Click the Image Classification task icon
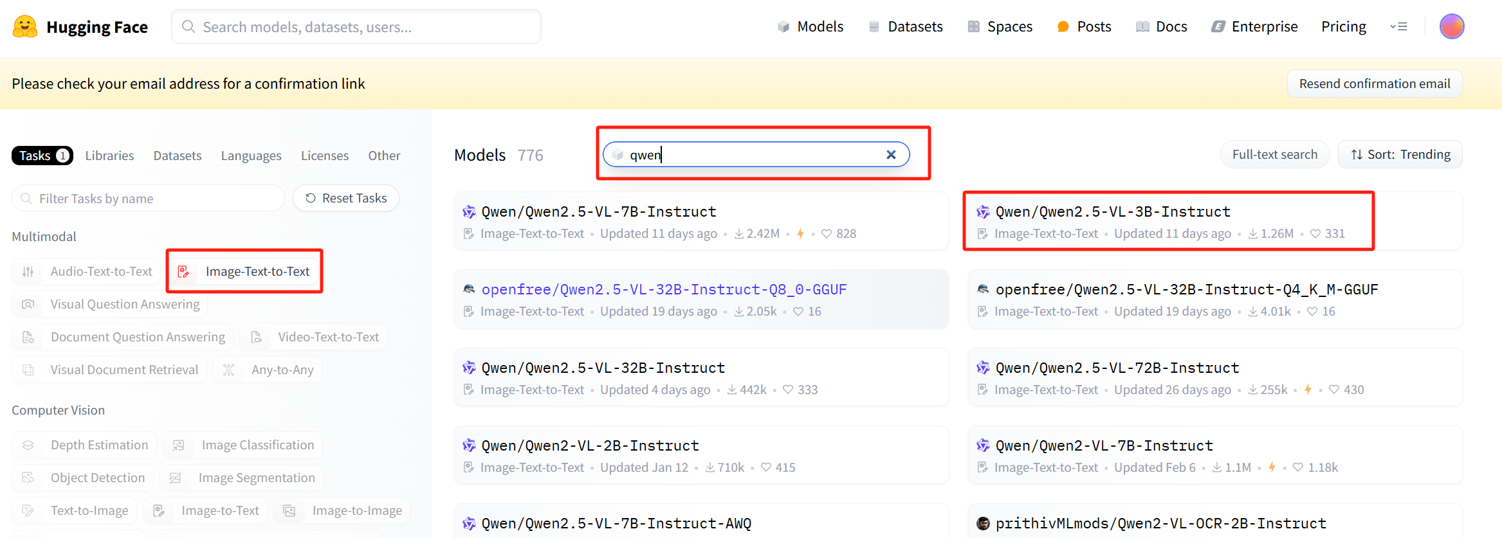 (179, 445)
